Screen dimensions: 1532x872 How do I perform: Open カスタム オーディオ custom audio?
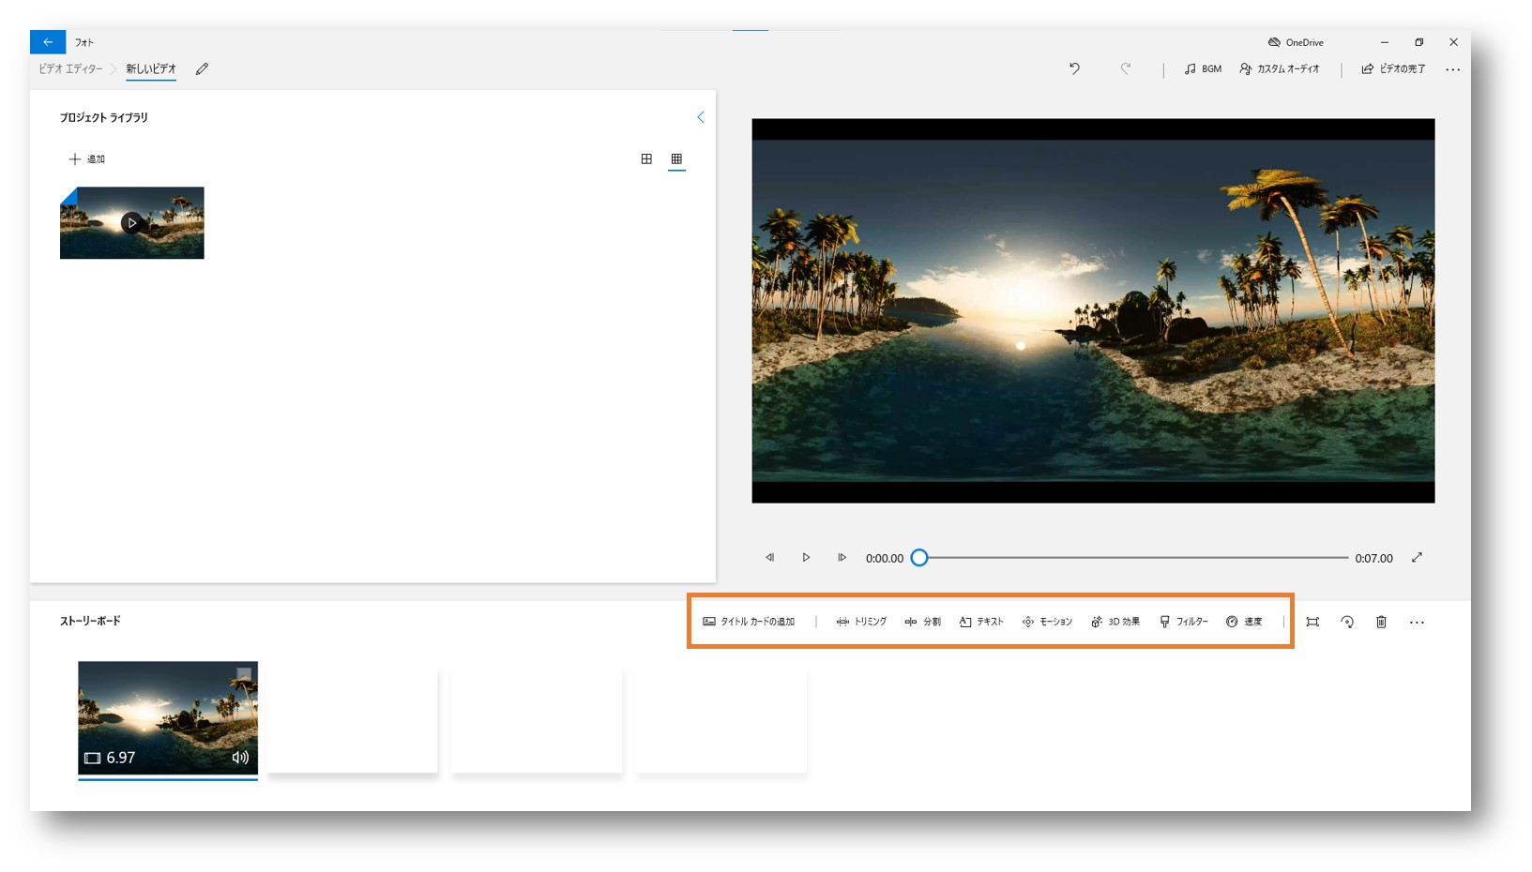coord(1280,69)
